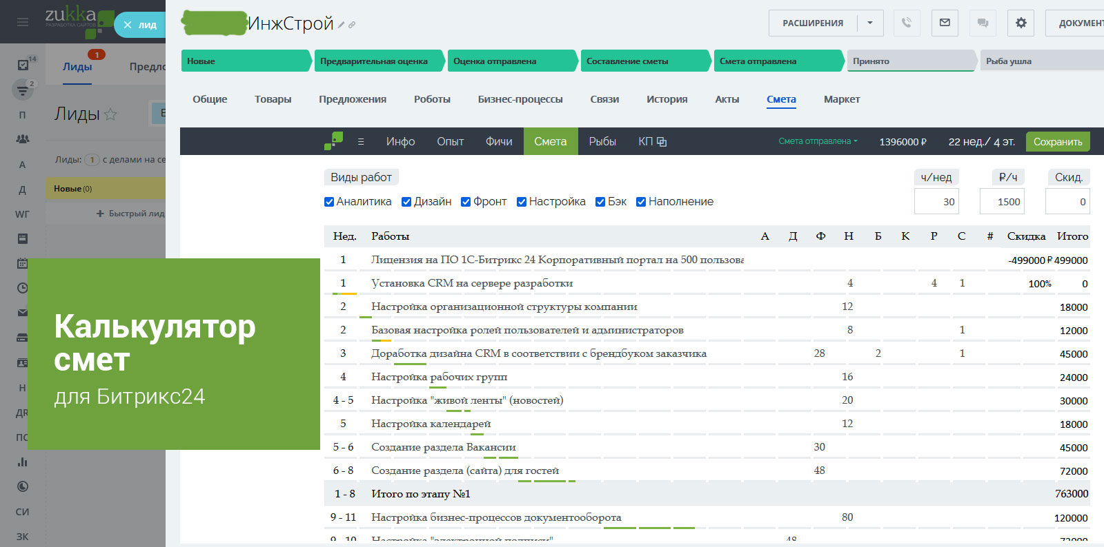Screen dimensions: 1104x547
Task: Open the История tab
Action: point(667,99)
